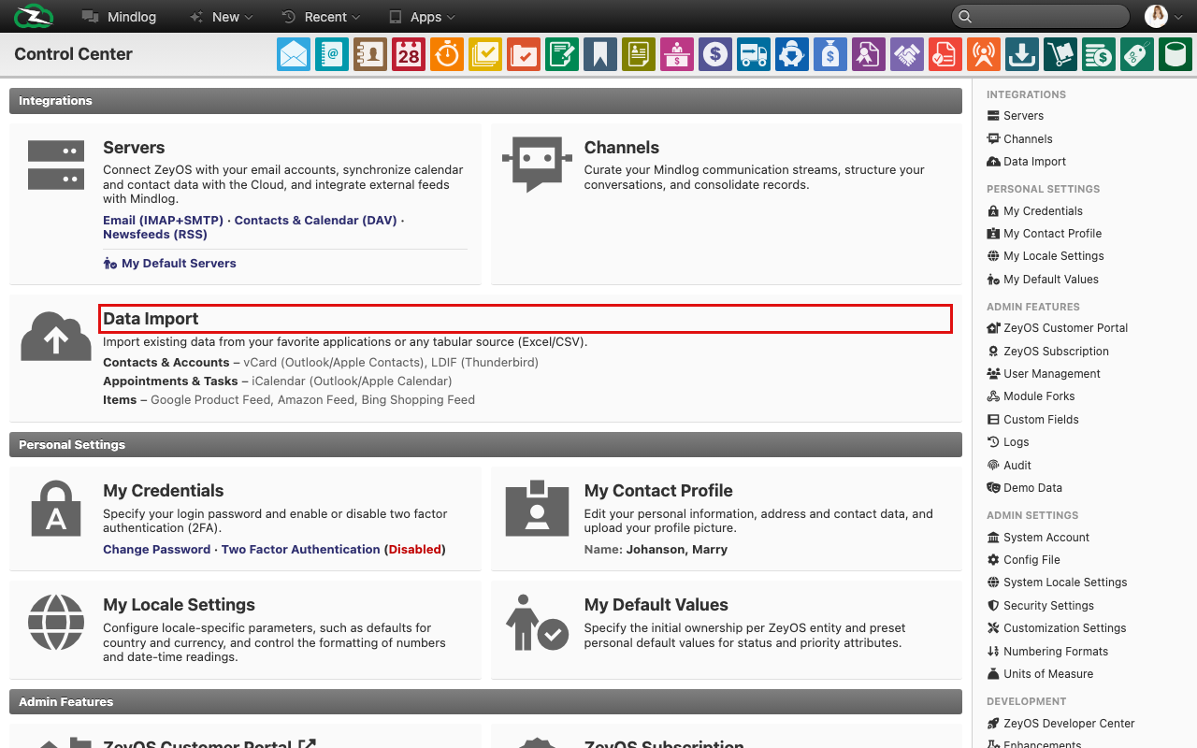
Task: Click the ZeyOS logo in the top bar
Action: (x=34, y=16)
